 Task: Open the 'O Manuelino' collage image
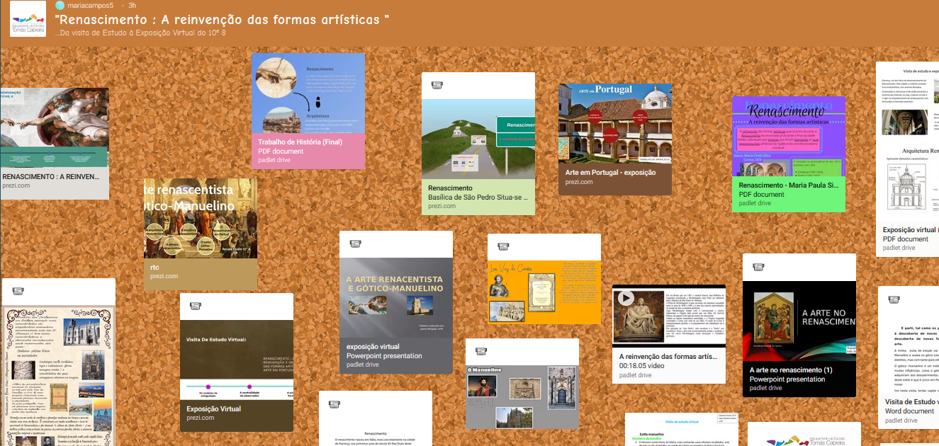point(522,396)
